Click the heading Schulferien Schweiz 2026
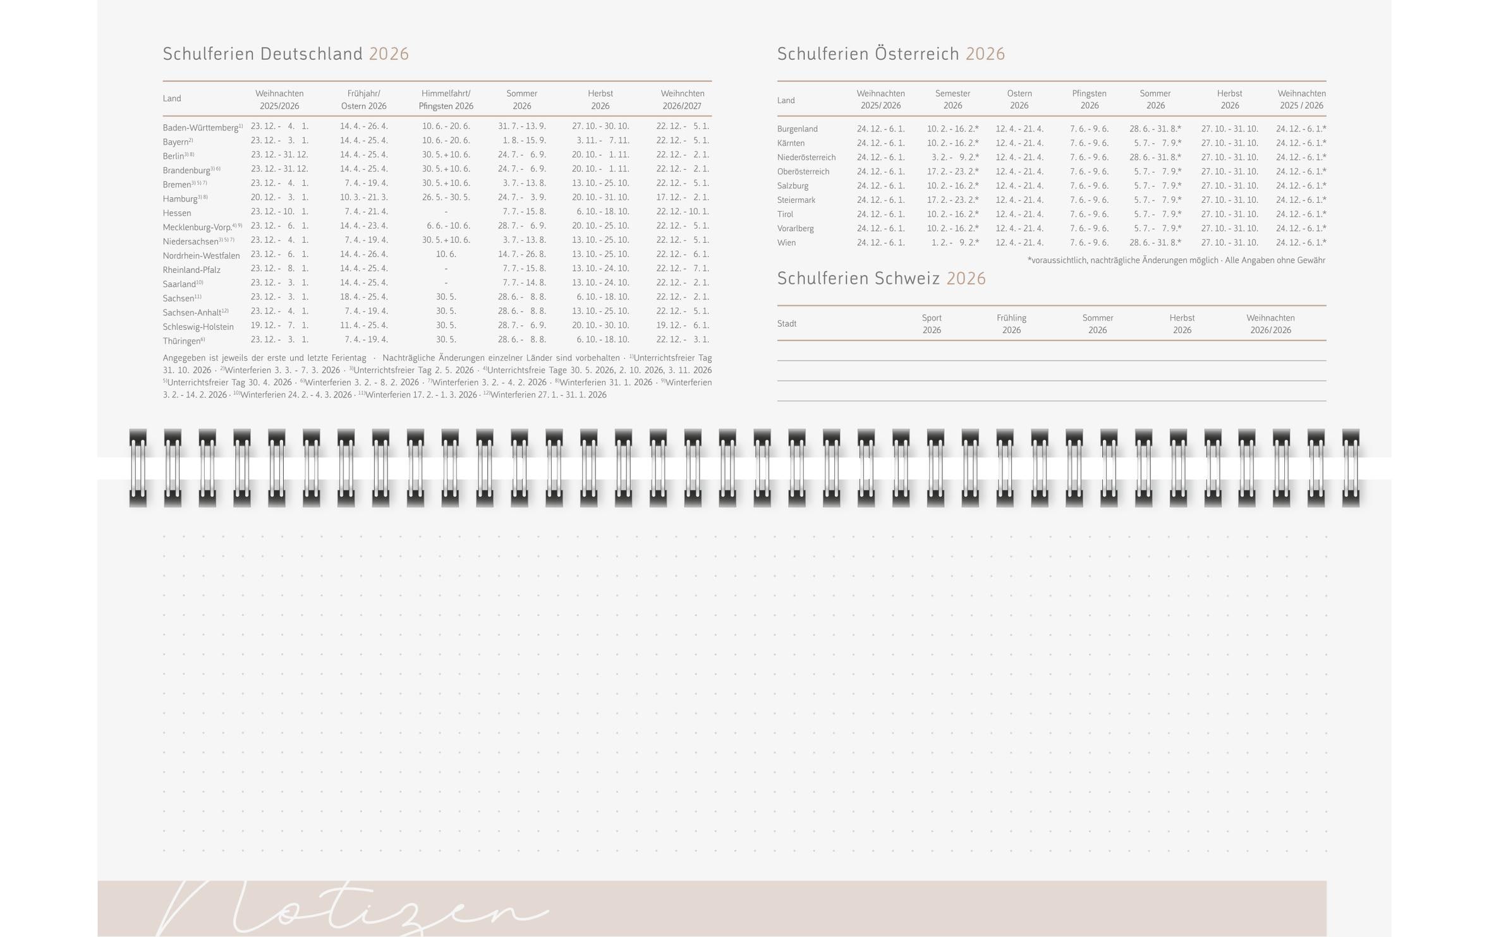 pyautogui.click(x=882, y=279)
